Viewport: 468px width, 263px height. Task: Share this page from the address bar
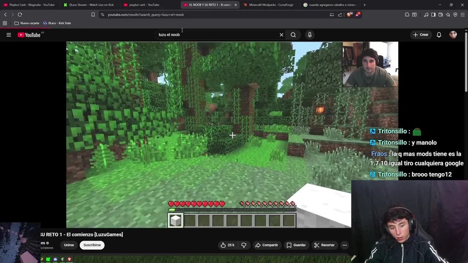click(x=340, y=15)
